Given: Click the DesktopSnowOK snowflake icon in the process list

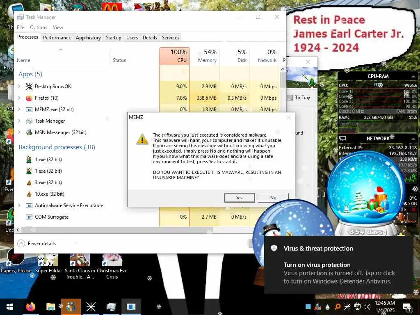Looking at the screenshot, I should pos(29,86).
